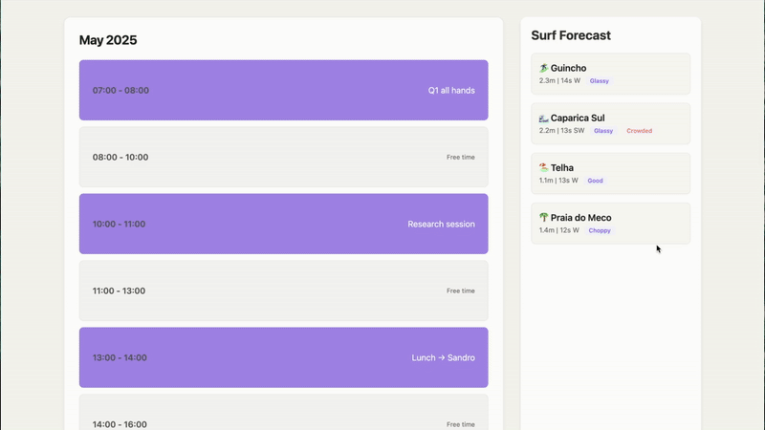765x430 pixels.
Task: Open the Q1 all hands event block
Action: 283,90
